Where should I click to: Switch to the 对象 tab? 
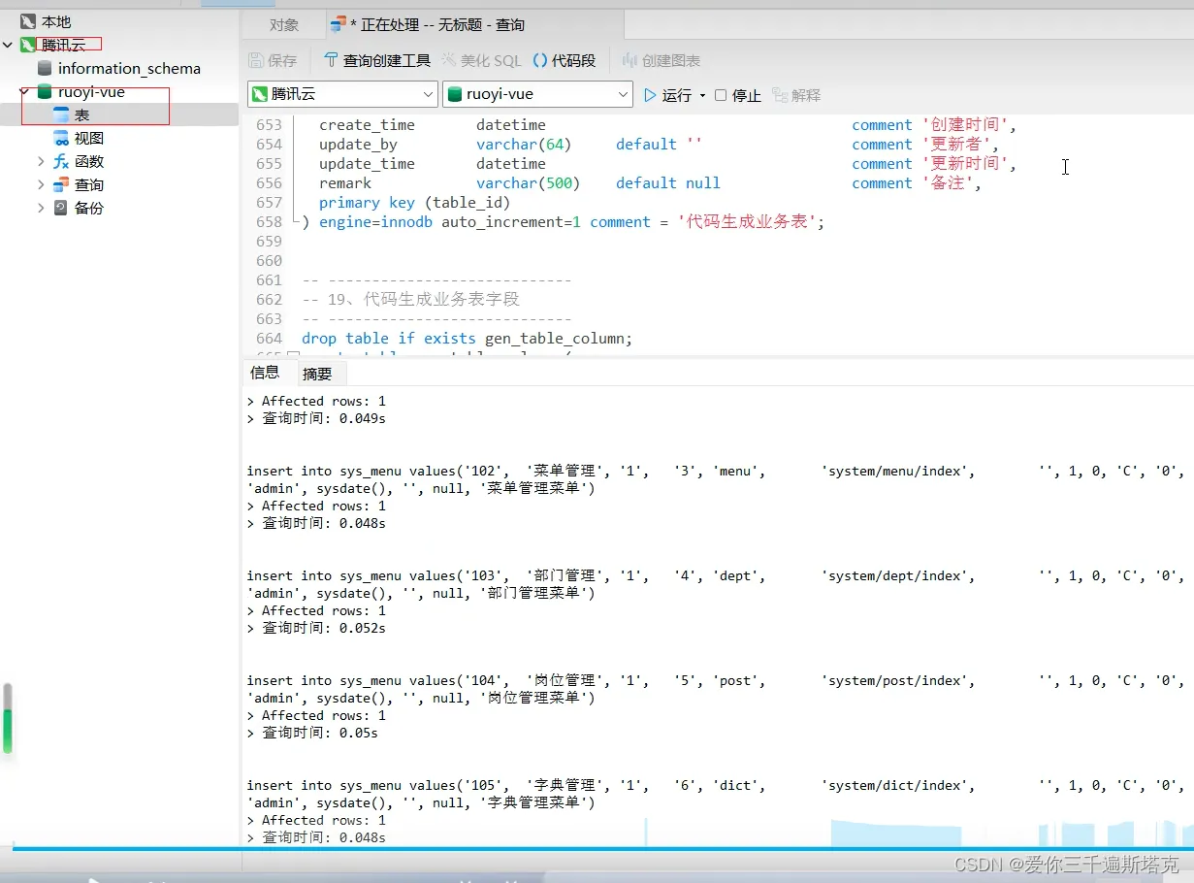pos(284,25)
